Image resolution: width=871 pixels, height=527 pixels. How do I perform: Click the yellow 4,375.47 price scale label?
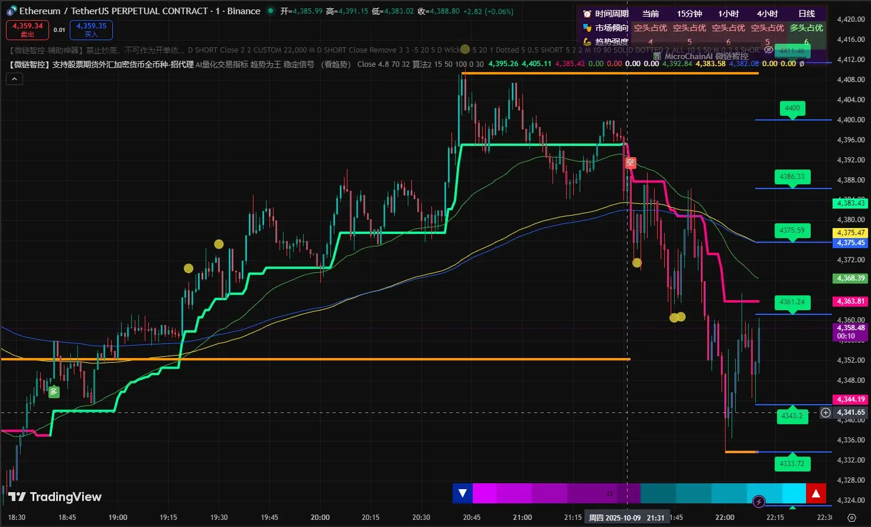[850, 233]
